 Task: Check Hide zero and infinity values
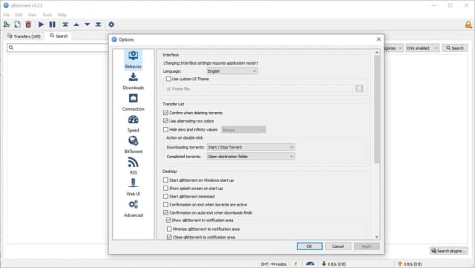coord(166,129)
